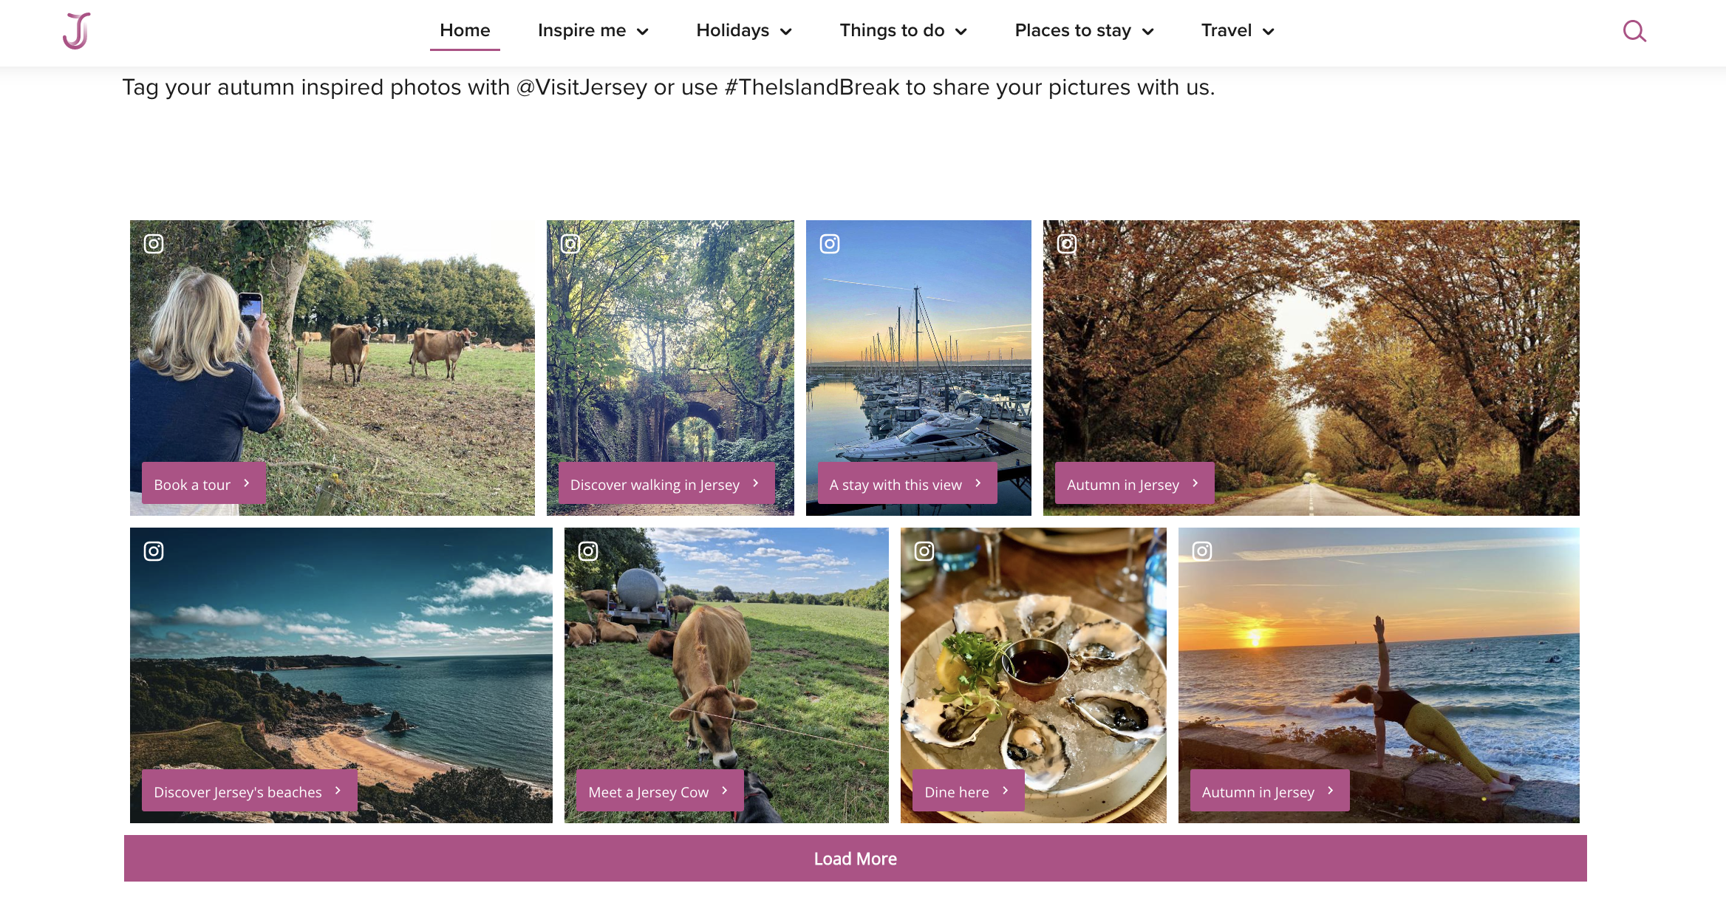Open the Things to do dropdown
Screen dimensions: 1726x903
pyautogui.click(x=903, y=31)
